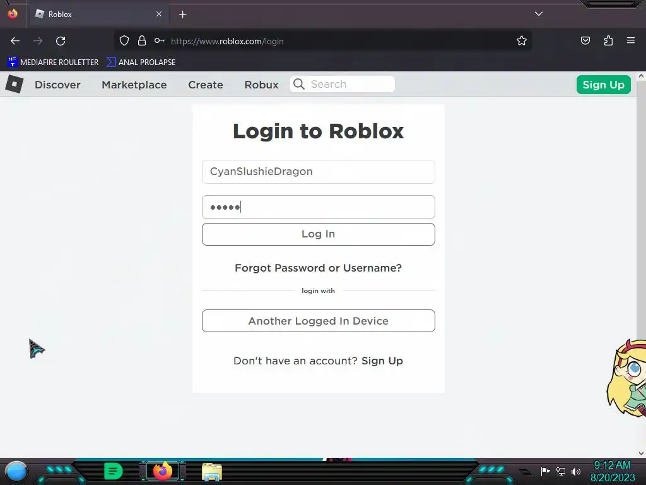Image resolution: width=646 pixels, height=485 pixels.
Task: Click the green Sign Up button
Action: click(604, 85)
